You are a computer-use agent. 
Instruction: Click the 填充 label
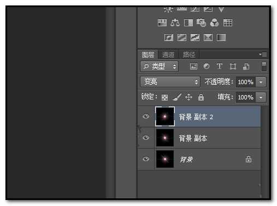[225, 97]
